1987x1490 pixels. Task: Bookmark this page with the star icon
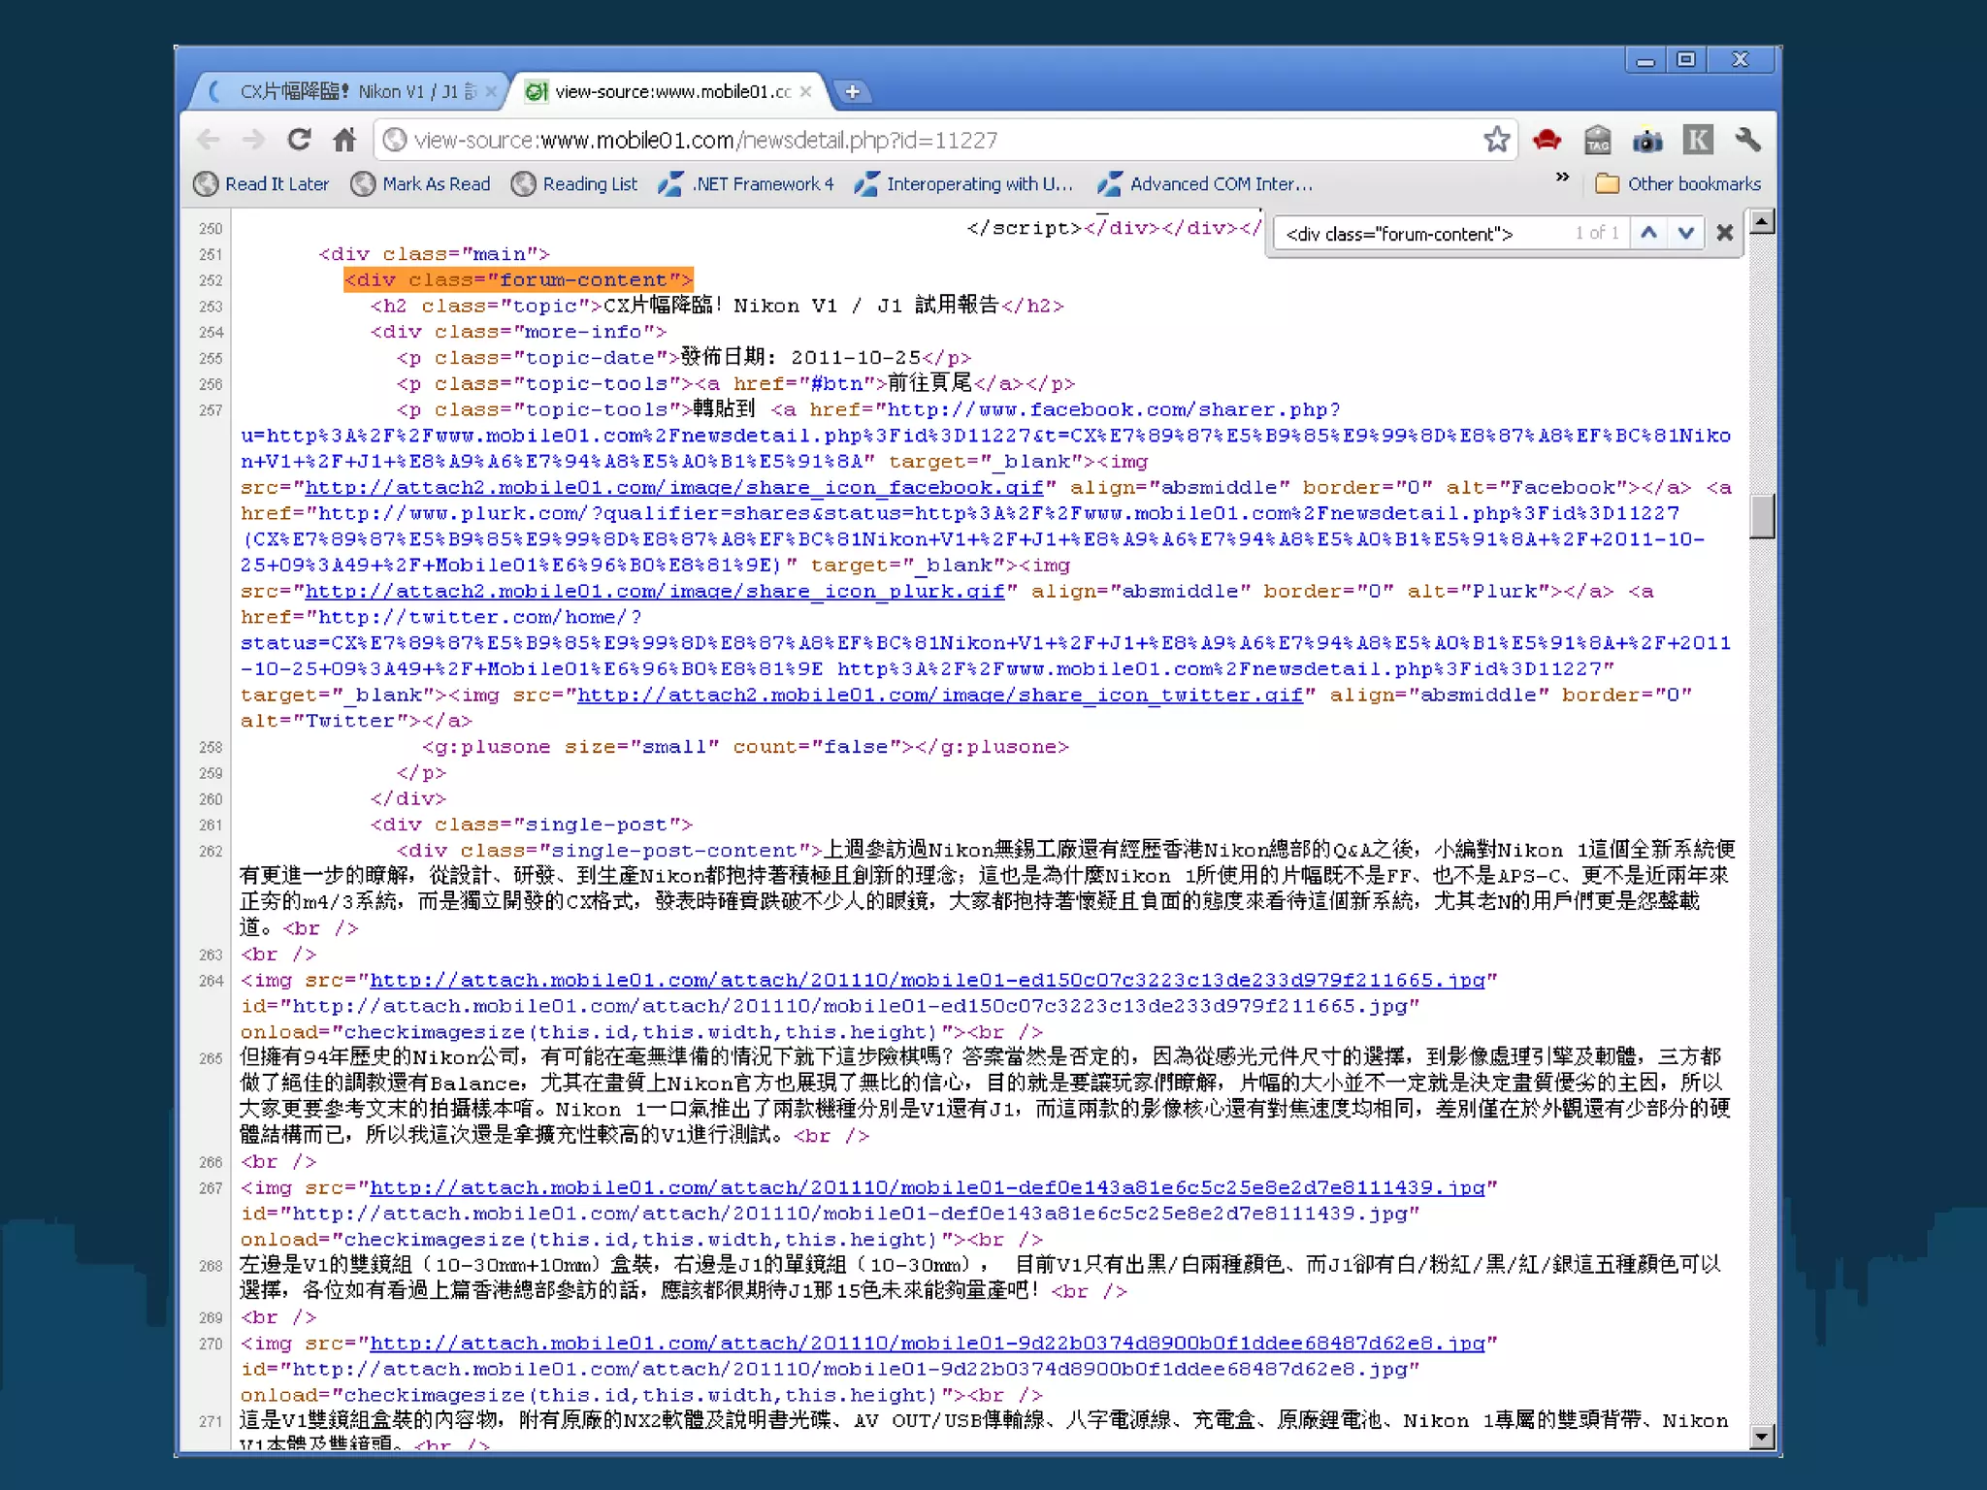pos(1496,141)
